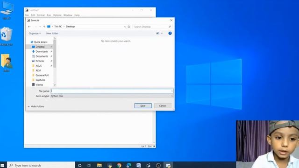The height and width of the screenshot is (168, 299).
Task: Refresh the Desktop folder listing
Action: 129,27
